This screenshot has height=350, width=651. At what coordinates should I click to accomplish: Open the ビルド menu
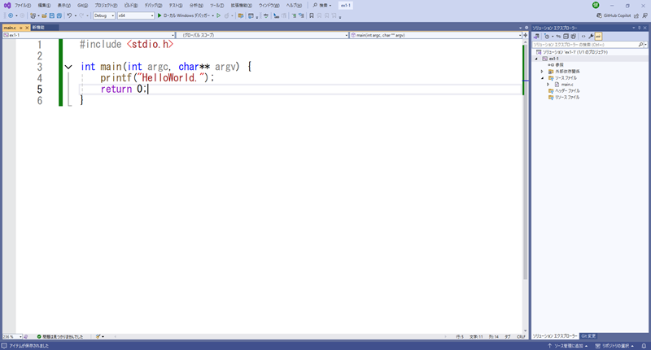(130, 5)
